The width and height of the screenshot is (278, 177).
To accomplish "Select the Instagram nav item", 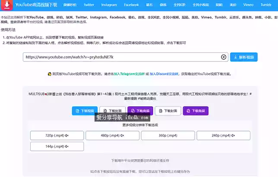I will pos(109,5).
